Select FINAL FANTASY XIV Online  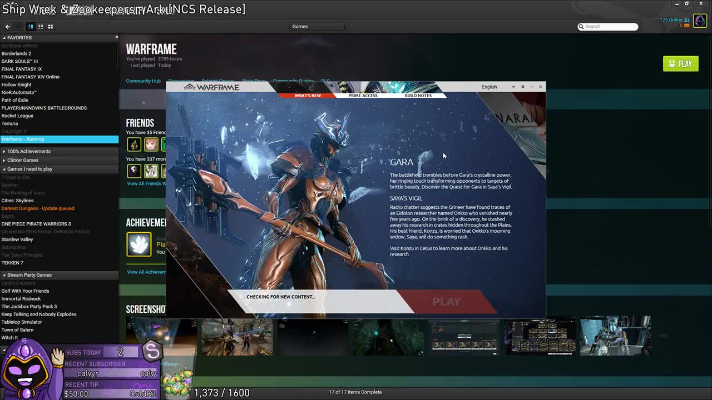pyautogui.click(x=30, y=77)
